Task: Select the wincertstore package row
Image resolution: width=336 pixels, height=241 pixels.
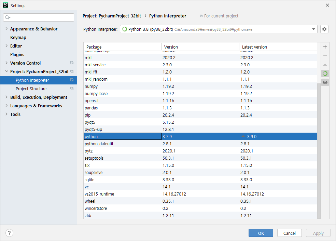Action: coord(200,209)
